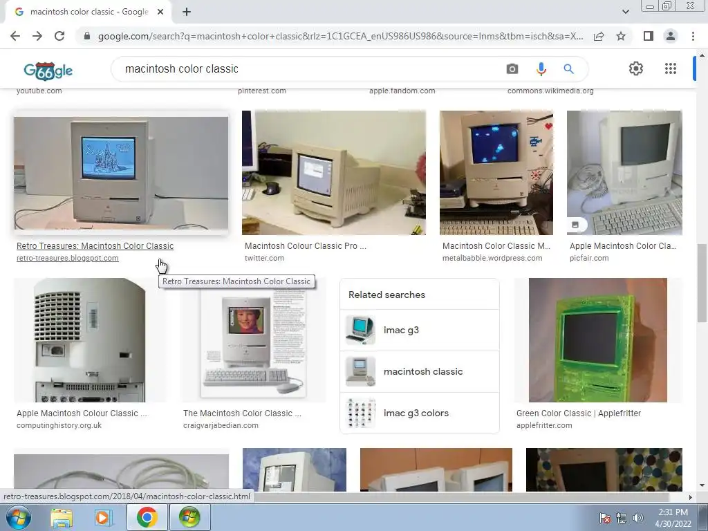Image resolution: width=708 pixels, height=531 pixels.
Task: Open network status tray icon
Action: click(x=622, y=518)
